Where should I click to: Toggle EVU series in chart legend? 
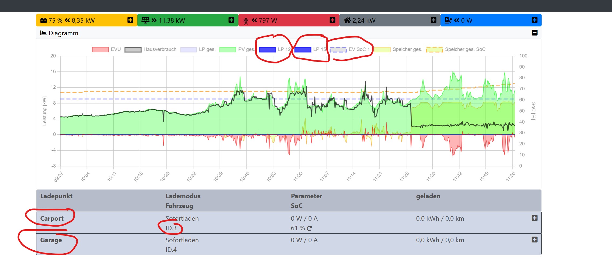(x=106, y=49)
